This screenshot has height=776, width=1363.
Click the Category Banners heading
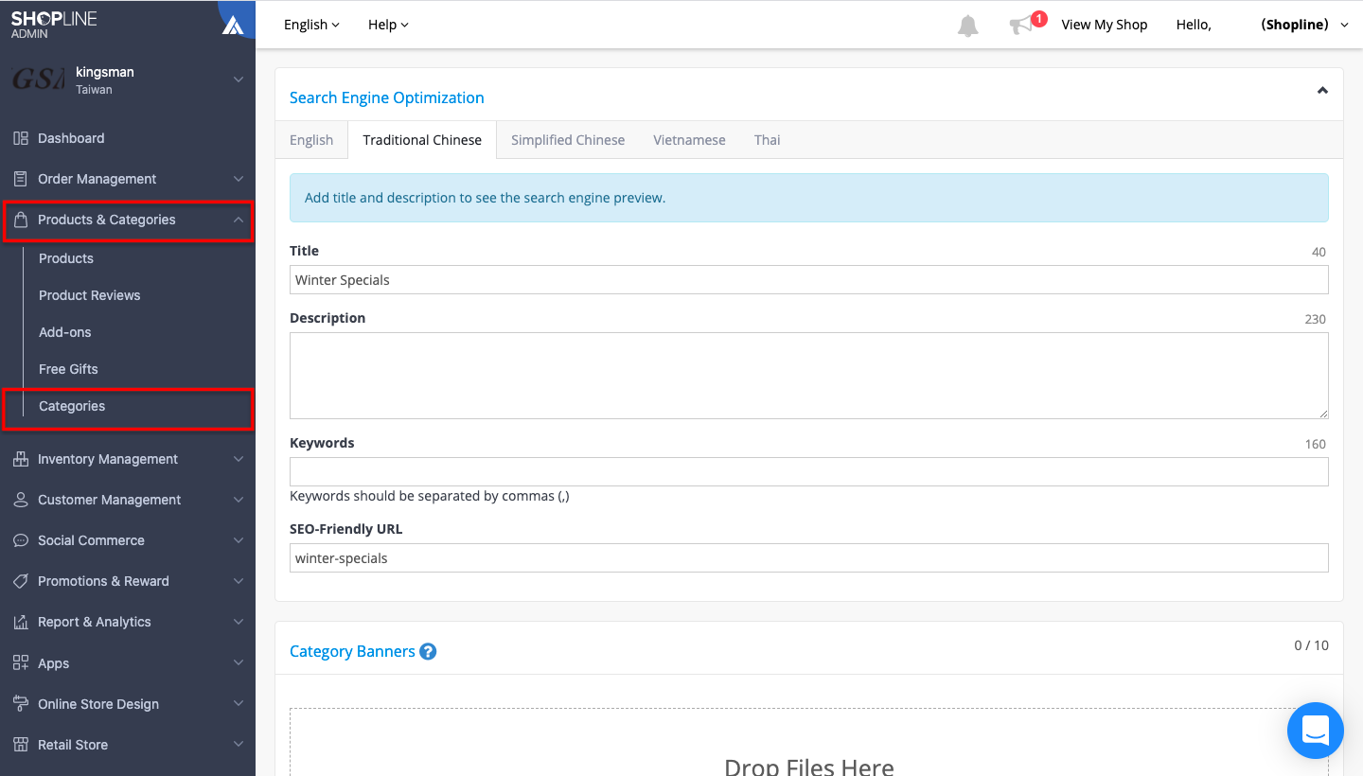(x=352, y=651)
